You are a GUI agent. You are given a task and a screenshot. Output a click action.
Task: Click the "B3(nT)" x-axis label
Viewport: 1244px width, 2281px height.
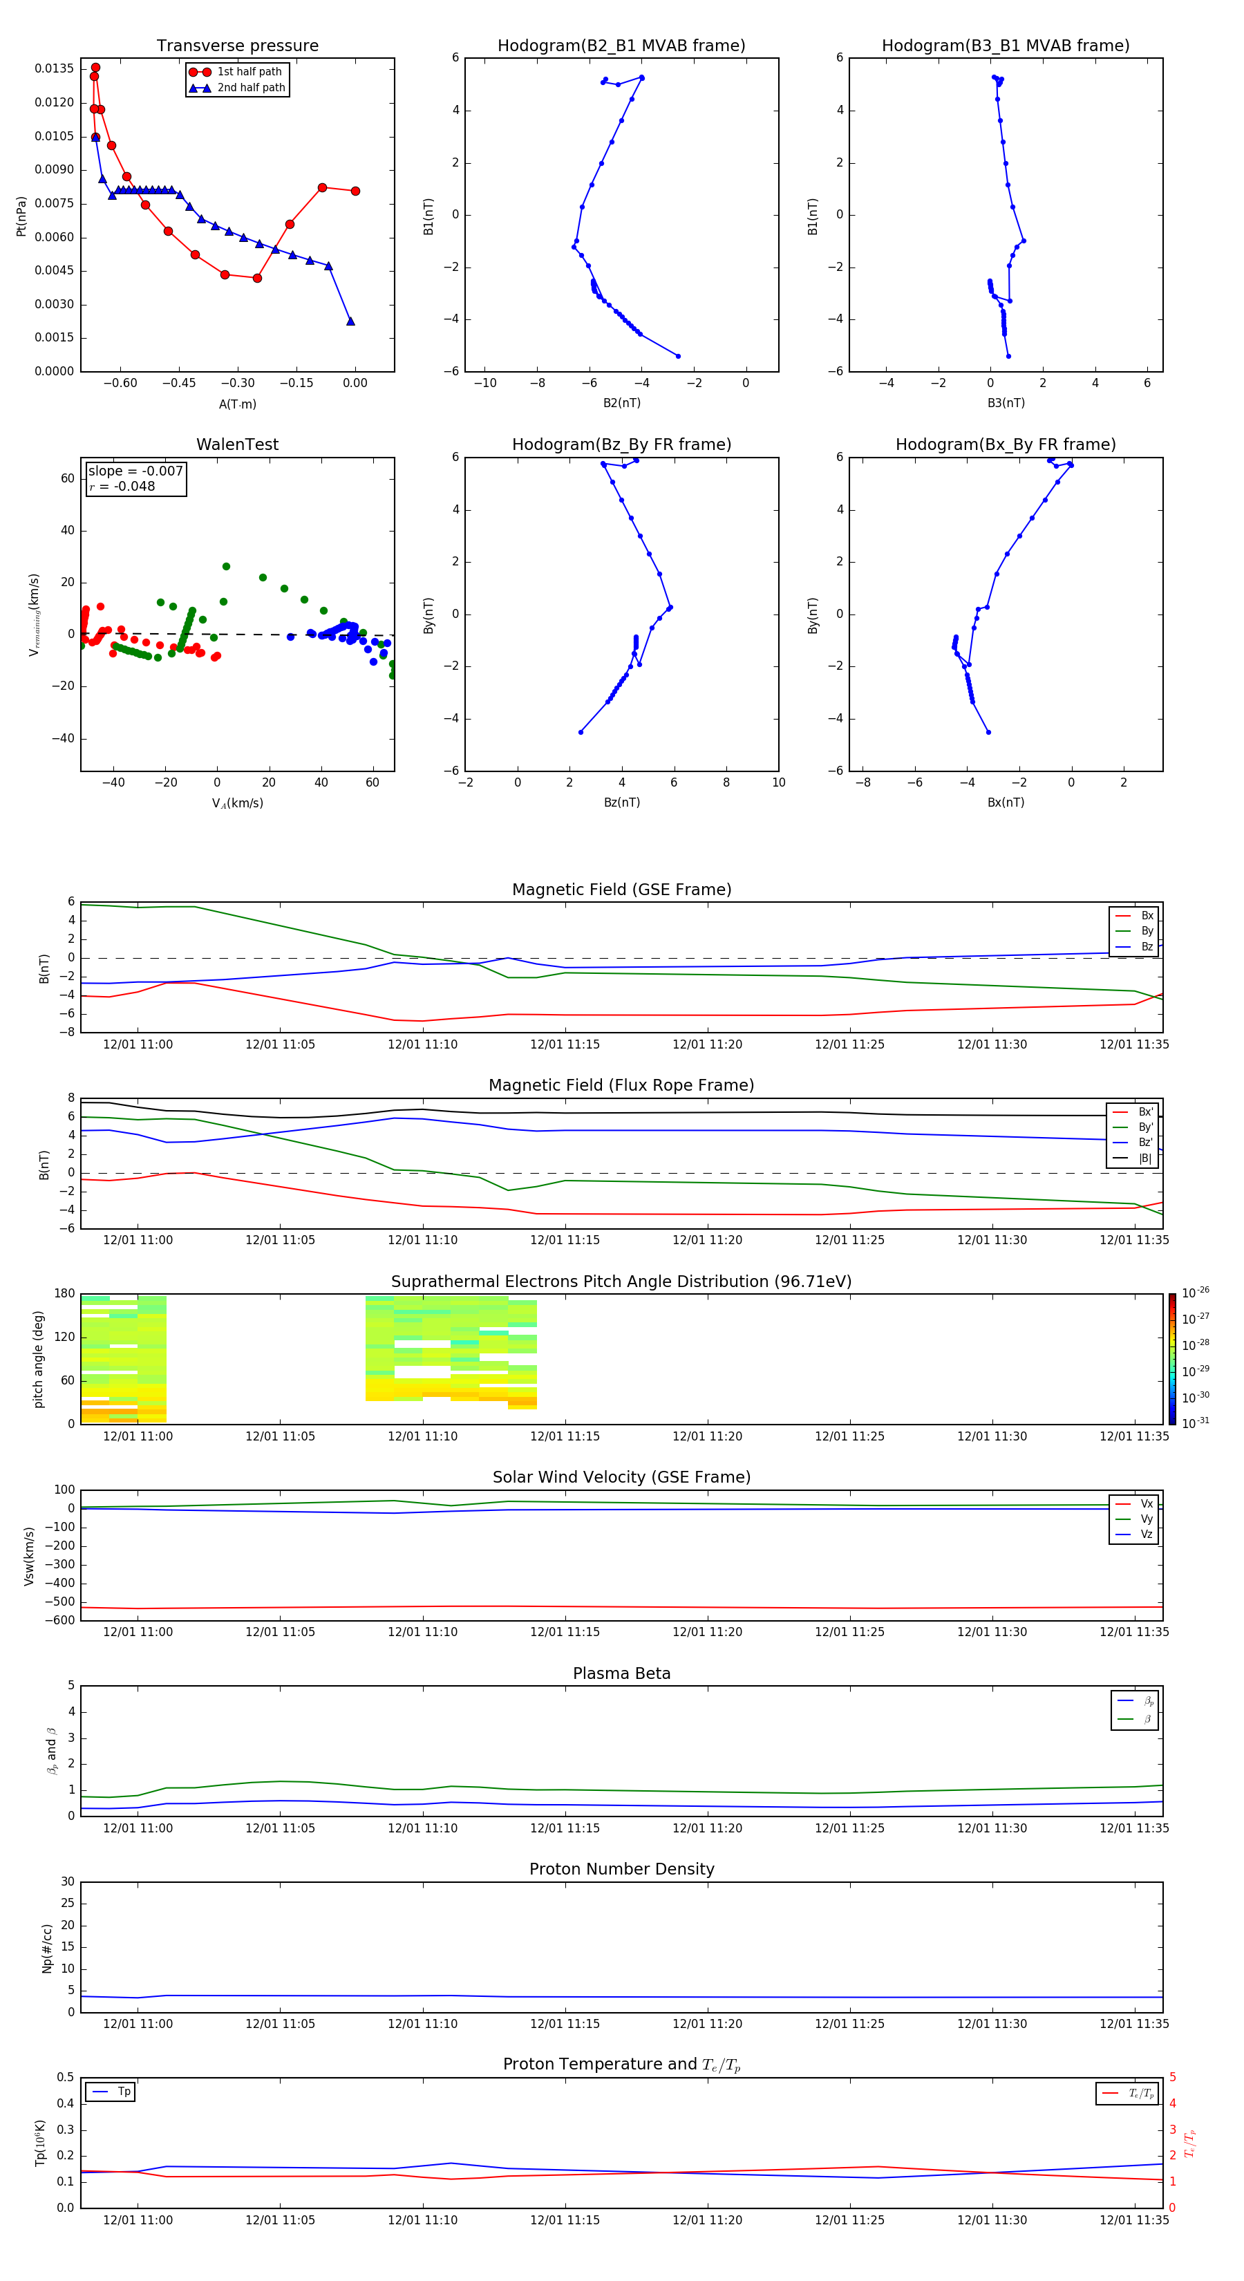click(1006, 403)
